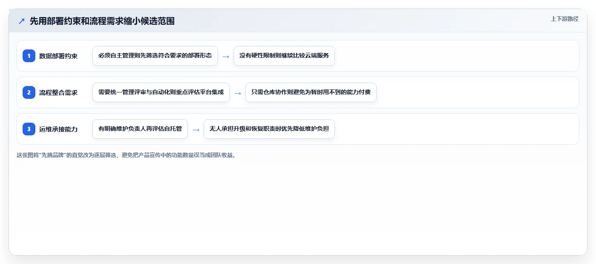Click the box 需要统一管理评审与自动化则重点评估平台集成
This screenshot has width=596, height=264.
pos(161,92)
